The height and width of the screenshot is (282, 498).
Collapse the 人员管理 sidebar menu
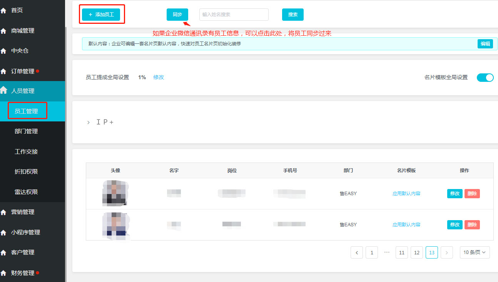pyautogui.click(x=23, y=91)
